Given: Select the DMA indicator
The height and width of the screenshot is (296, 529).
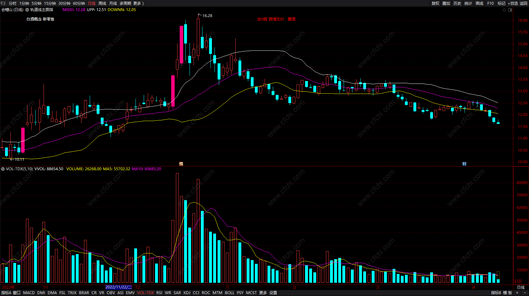Looking at the screenshot, I should coord(52,293).
